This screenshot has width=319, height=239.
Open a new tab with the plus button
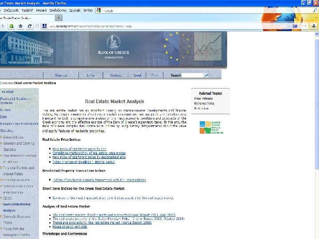(x=58, y=18)
